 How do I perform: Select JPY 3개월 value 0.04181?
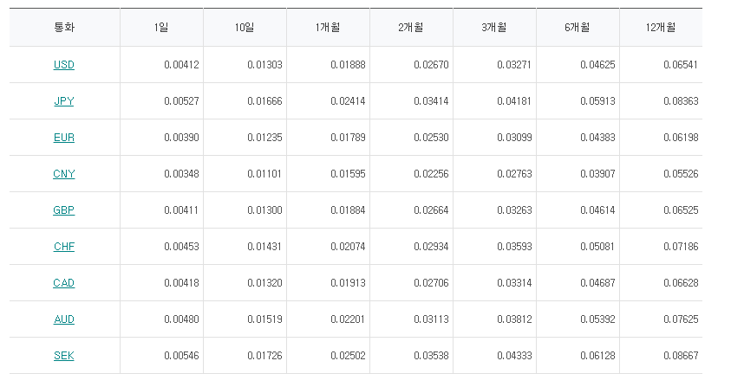[514, 101]
